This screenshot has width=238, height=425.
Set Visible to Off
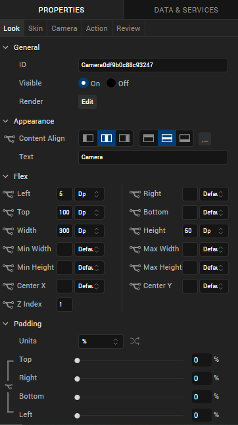point(111,83)
